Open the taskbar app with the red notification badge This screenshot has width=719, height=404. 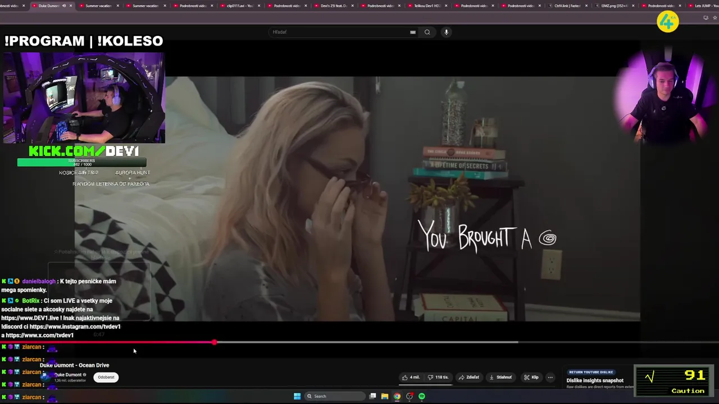click(409, 396)
